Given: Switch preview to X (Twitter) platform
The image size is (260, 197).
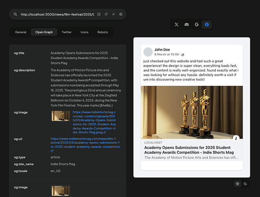Looking at the screenshot, I should click(x=176, y=25).
